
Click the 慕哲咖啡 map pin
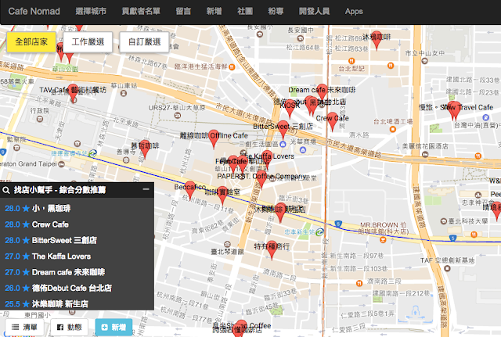point(145,149)
